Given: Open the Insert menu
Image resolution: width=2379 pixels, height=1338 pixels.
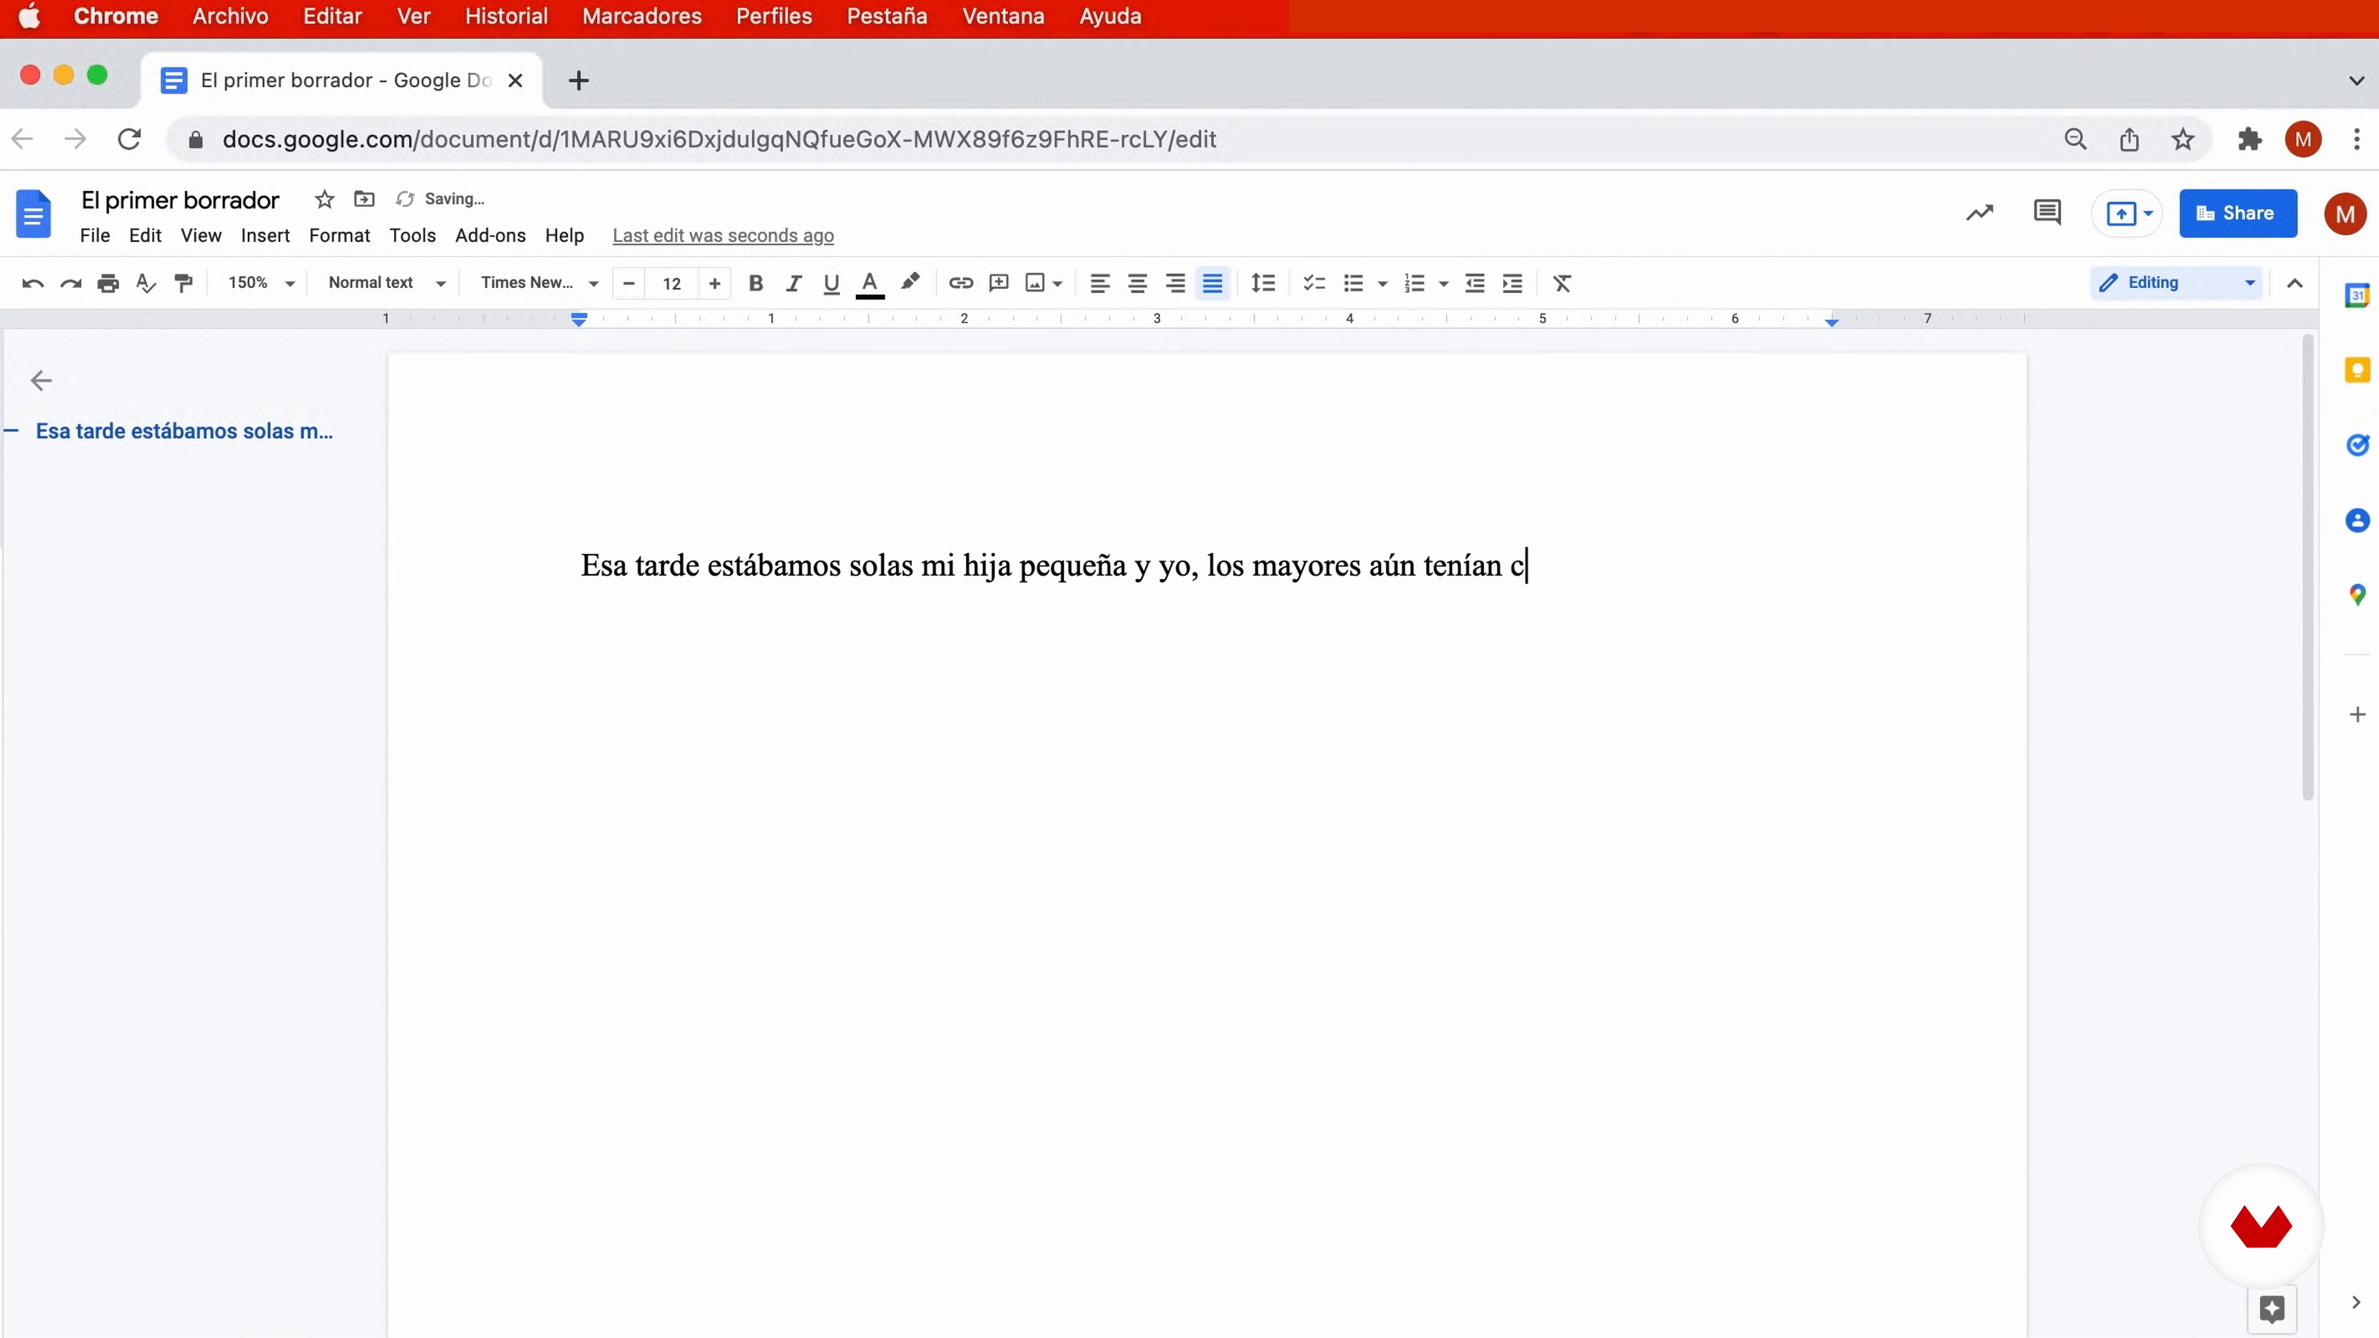Looking at the screenshot, I should click(x=265, y=235).
